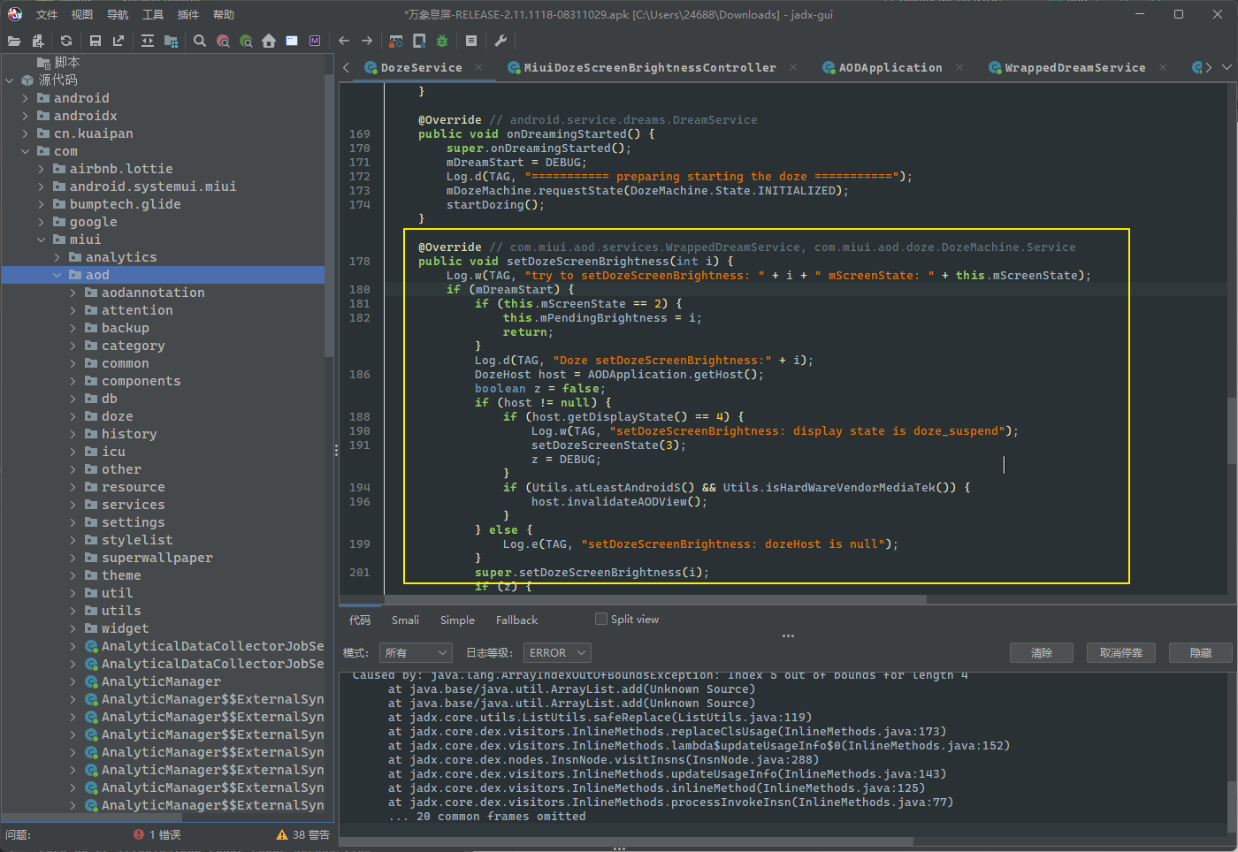Click the 38 warnings indicator
This screenshot has height=852, width=1238.
[x=302, y=834]
